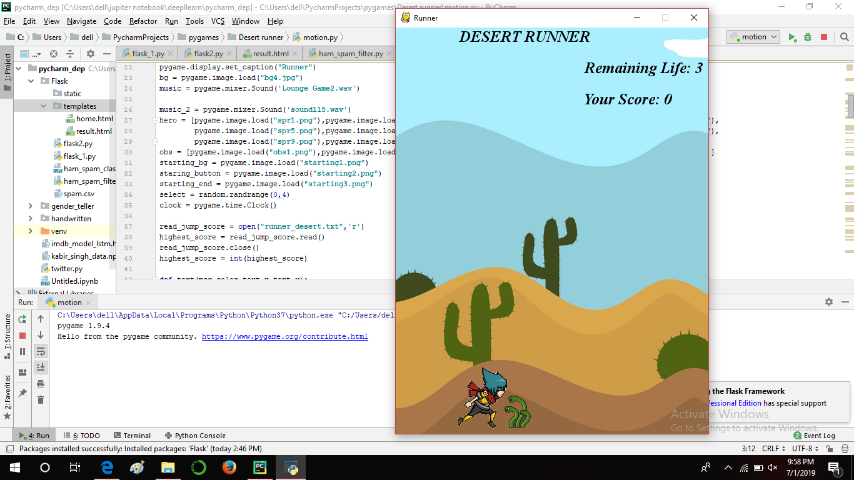Viewport: 854px width, 480px height.
Task: Open Search Everywhere with the magnifier icon
Action: tap(845, 37)
